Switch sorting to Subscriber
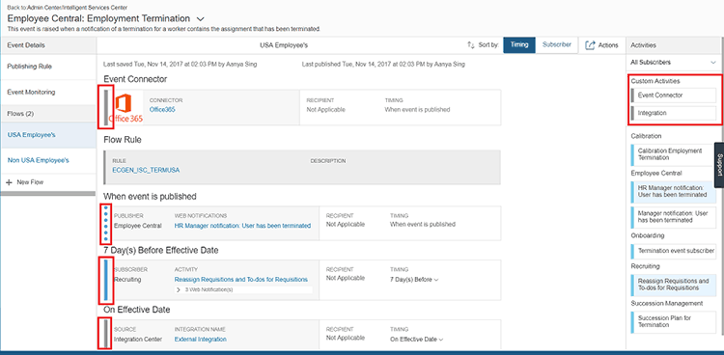 coord(556,44)
